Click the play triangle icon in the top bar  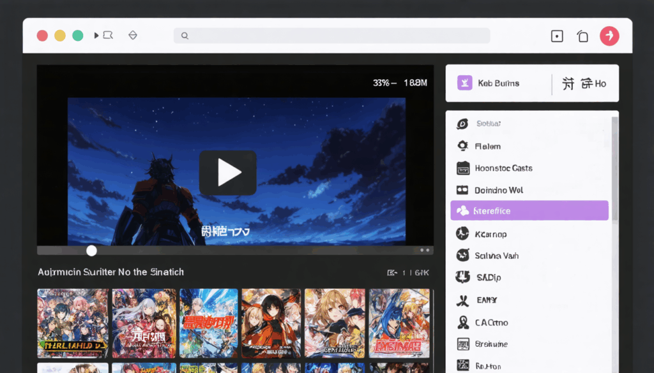pyautogui.click(x=96, y=35)
